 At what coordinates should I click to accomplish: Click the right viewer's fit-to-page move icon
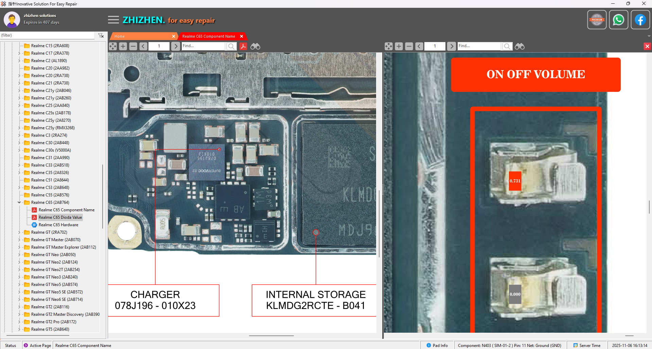point(389,46)
